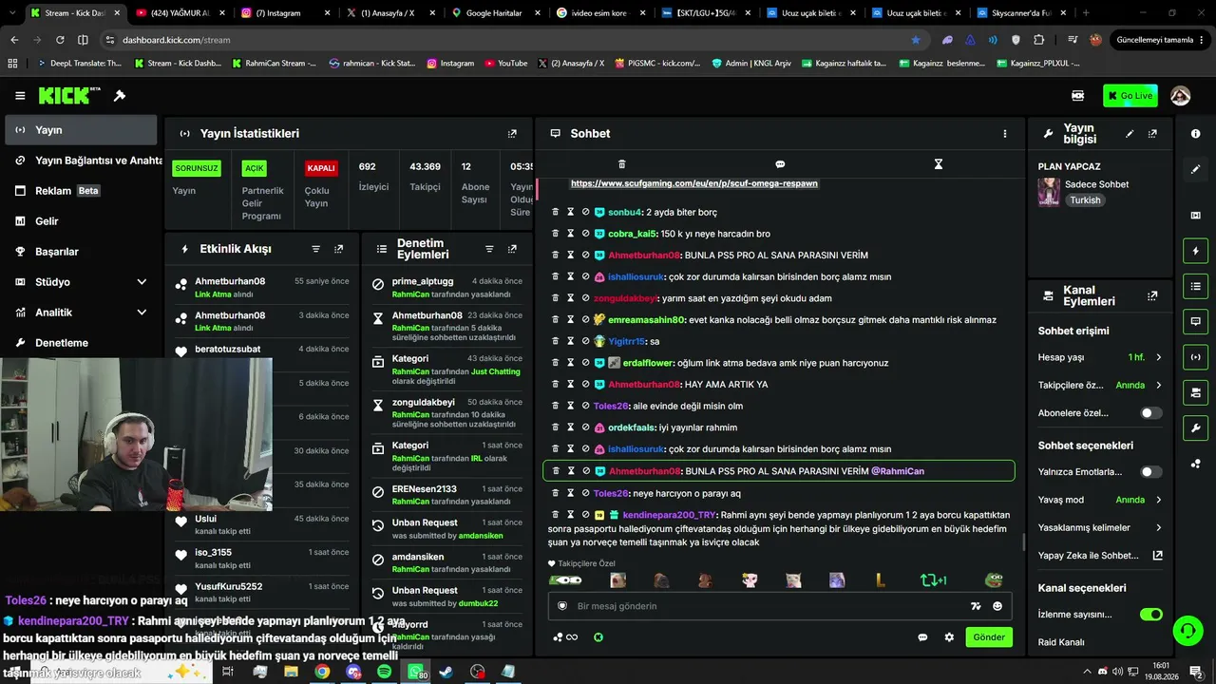Pop out the Kanal Eylemleri panel

(1152, 296)
